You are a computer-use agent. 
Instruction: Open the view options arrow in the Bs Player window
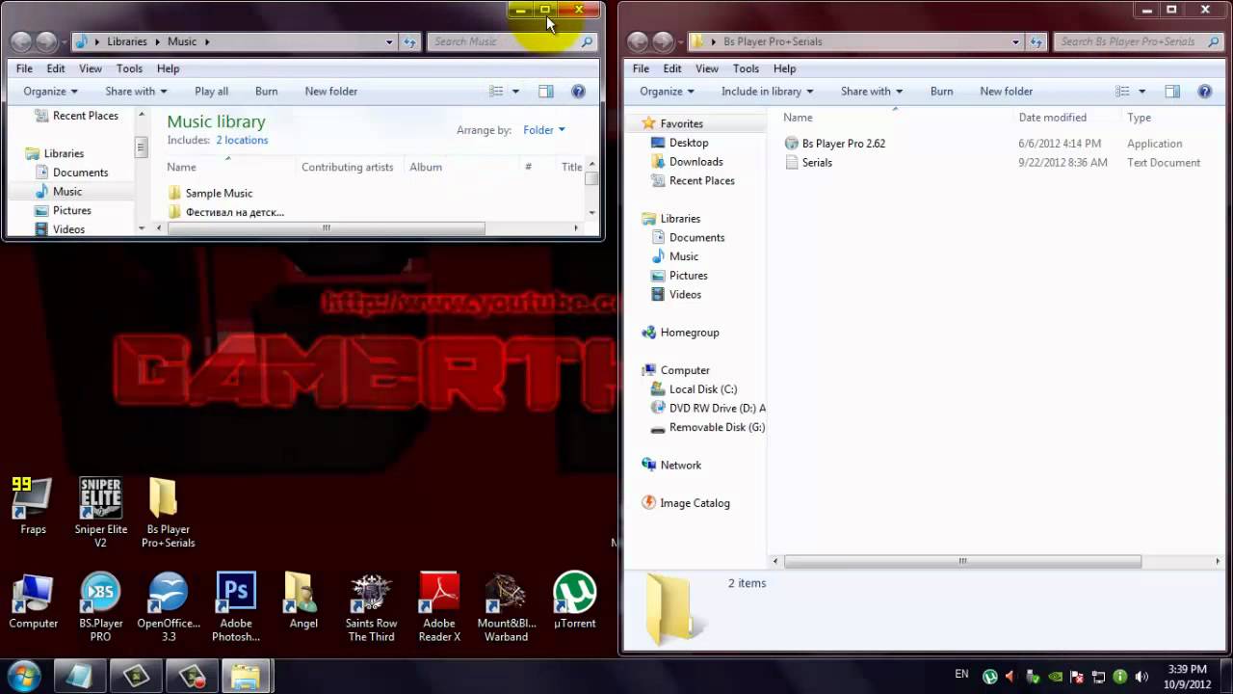pyautogui.click(x=1141, y=92)
